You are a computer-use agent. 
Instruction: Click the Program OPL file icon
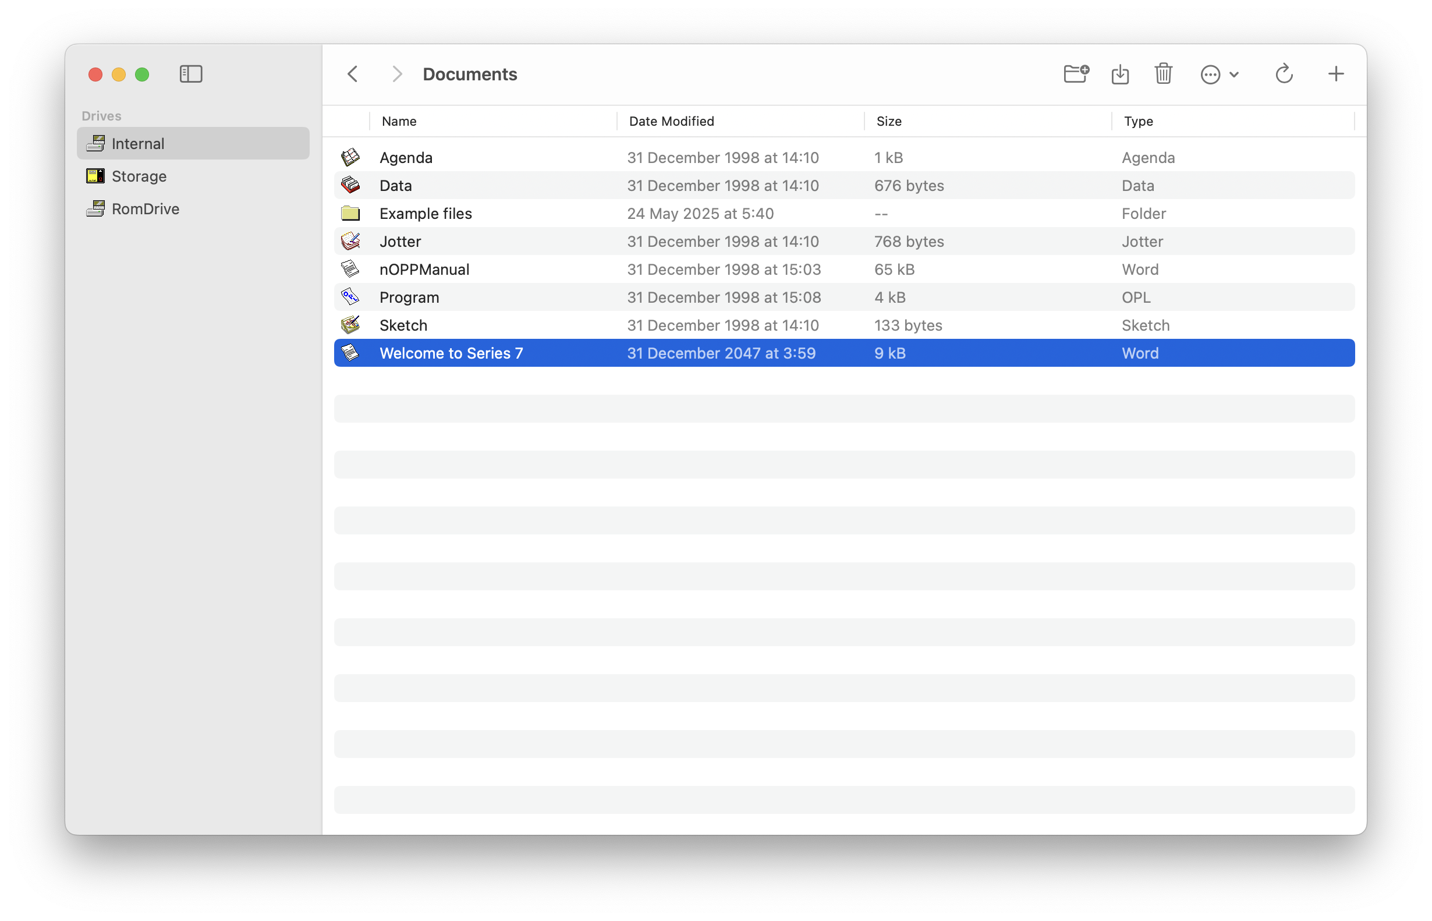tap(350, 297)
